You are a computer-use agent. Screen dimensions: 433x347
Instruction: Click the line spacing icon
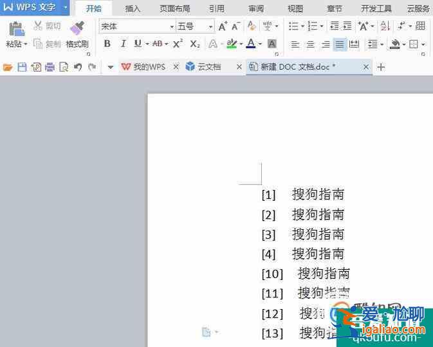pos(373,44)
